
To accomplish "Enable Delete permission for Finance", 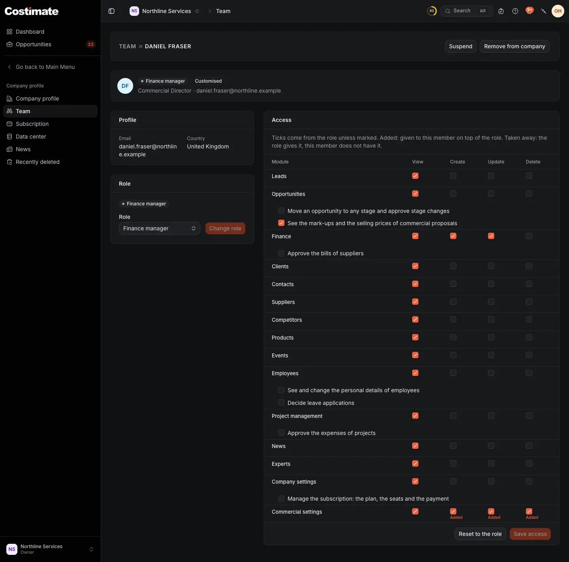I will [529, 236].
